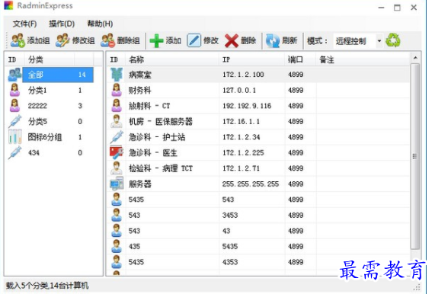Select the 22222 group
The image size is (432, 294).
pos(37,106)
